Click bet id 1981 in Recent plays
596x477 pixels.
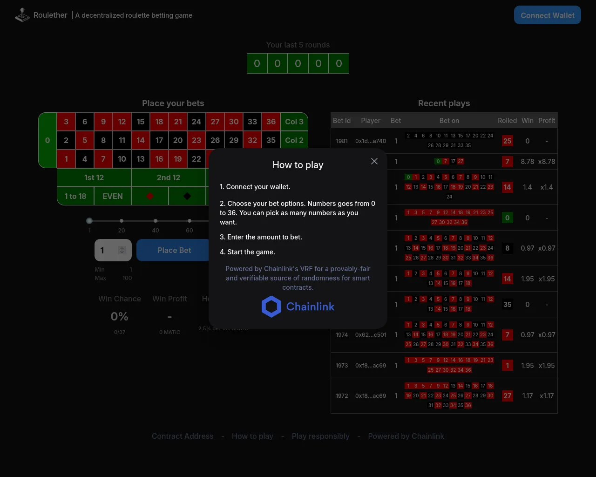[x=342, y=141]
